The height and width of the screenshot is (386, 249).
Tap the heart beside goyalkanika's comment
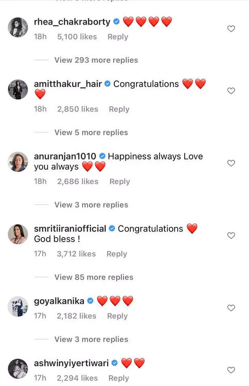click(x=231, y=308)
